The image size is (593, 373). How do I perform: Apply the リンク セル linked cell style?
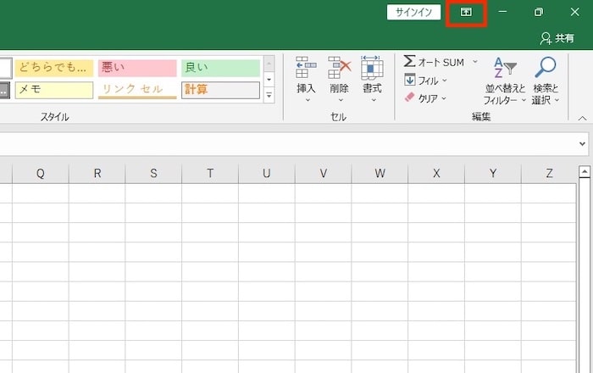pos(137,90)
